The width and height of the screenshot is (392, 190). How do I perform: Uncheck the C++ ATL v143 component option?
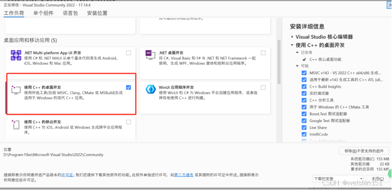(x=304, y=80)
